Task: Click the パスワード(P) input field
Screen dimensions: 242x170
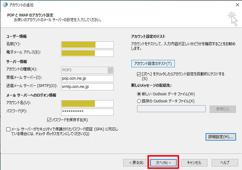Action: 88,112
